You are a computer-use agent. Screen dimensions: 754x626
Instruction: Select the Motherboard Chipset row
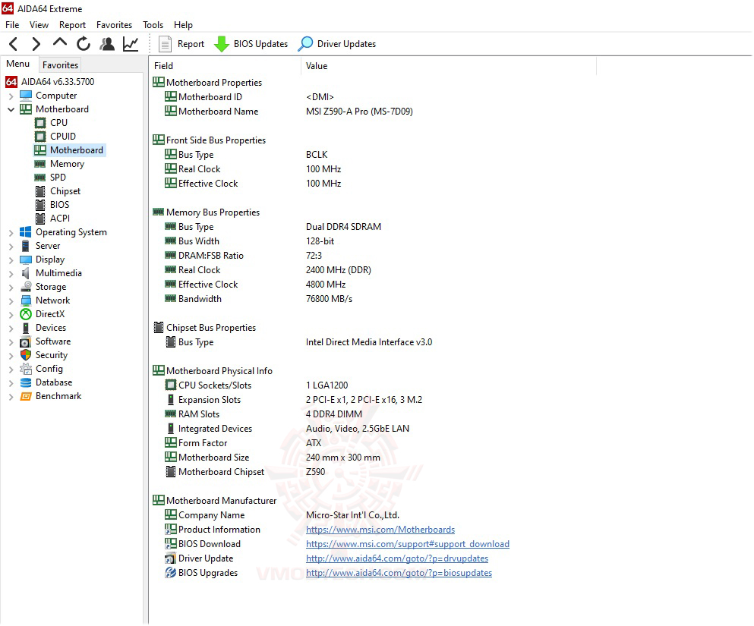pos(244,472)
